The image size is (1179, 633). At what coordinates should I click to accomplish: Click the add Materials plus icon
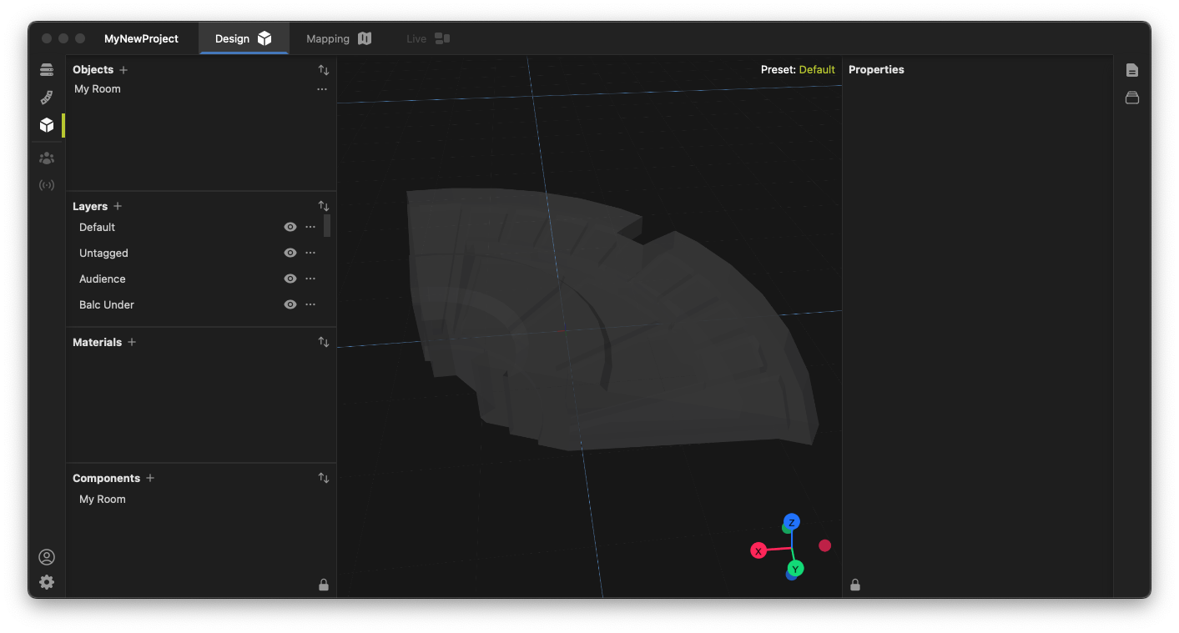[132, 342]
